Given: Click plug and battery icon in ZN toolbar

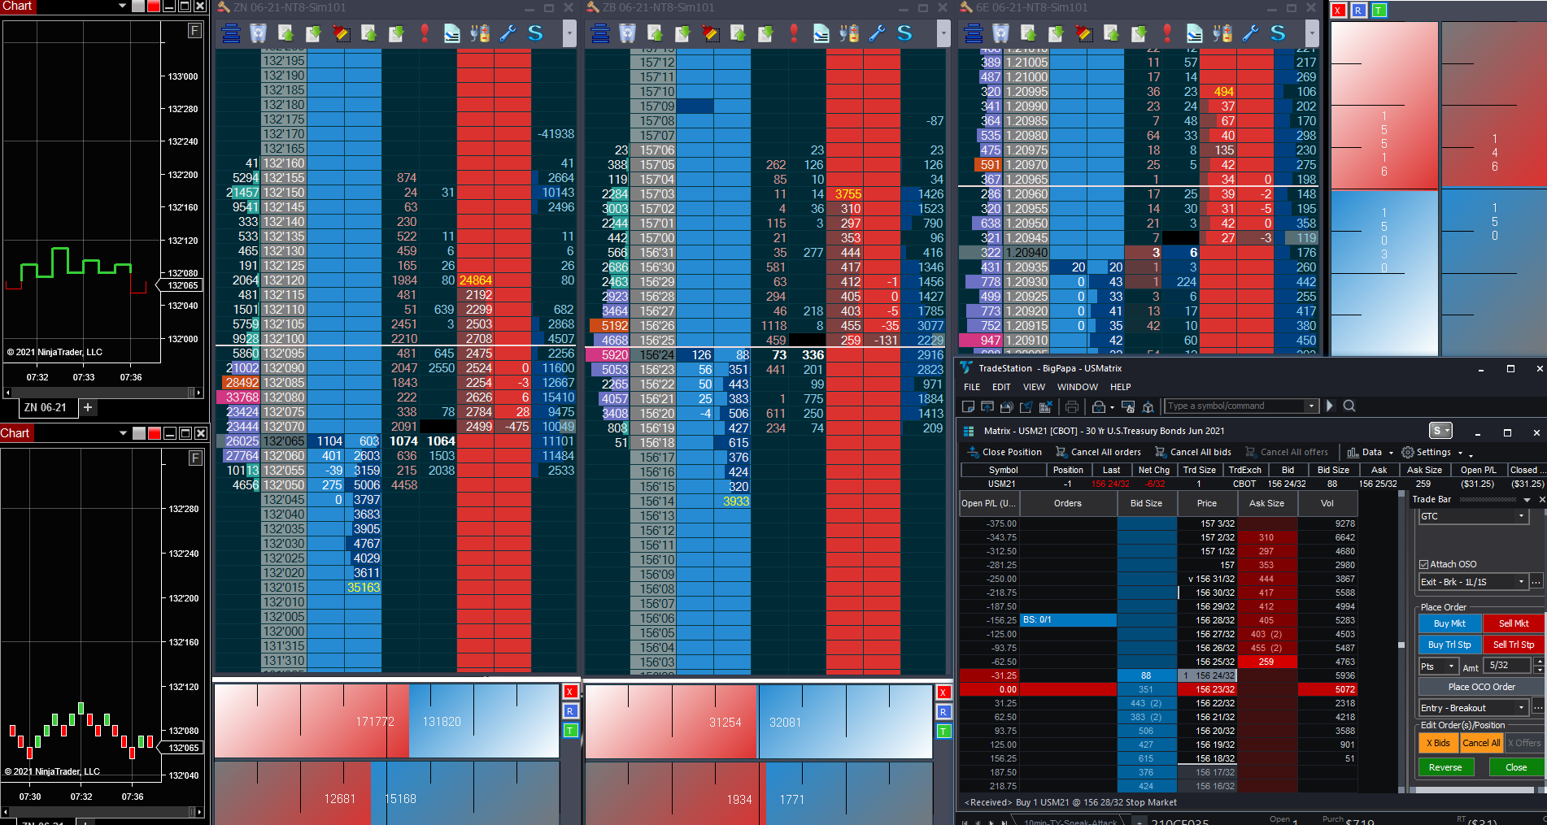Looking at the screenshot, I should pos(480,33).
